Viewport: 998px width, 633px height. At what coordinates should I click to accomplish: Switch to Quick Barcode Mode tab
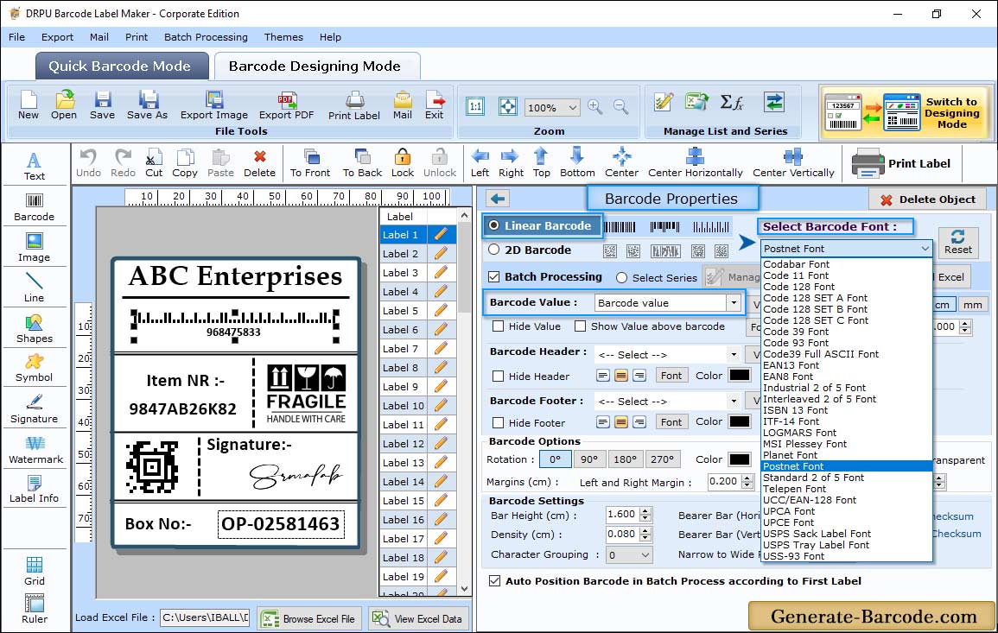(121, 66)
